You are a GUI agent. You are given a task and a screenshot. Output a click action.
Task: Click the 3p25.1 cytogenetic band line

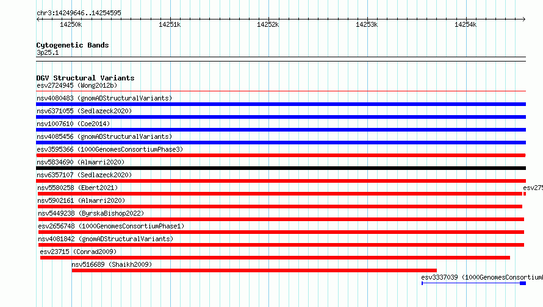281,59
